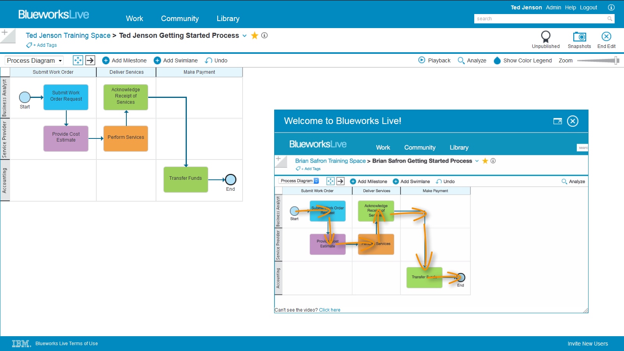Click the Add Milestone button
The image size is (624, 351).
pos(124,60)
